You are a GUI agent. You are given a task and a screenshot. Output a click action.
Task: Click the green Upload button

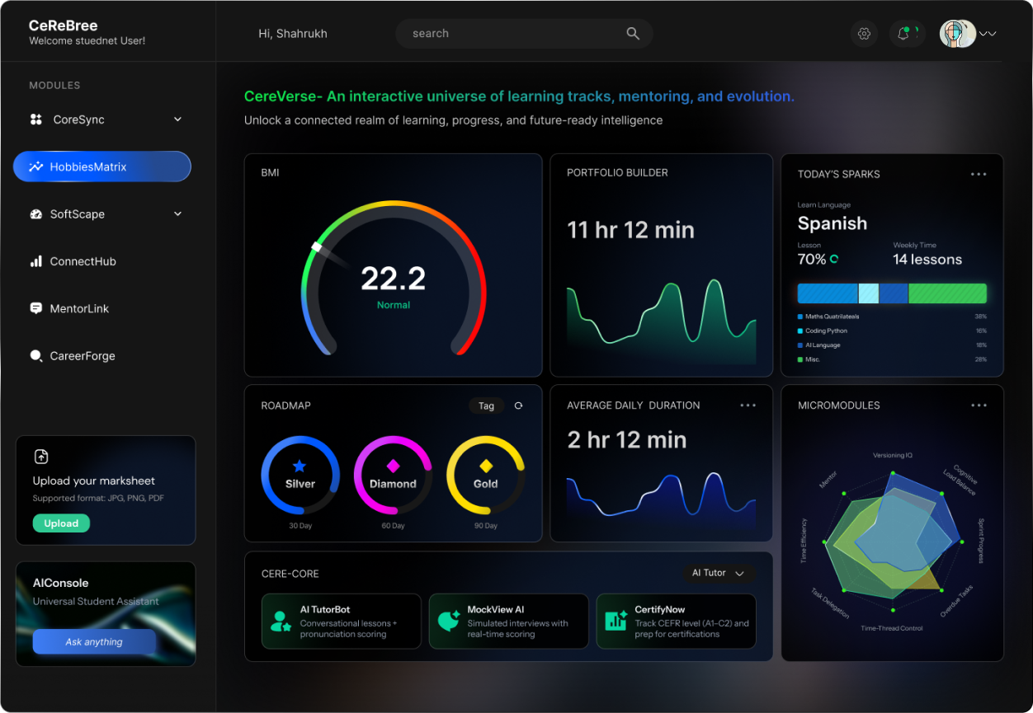pyautogui.click(x=61, y=523)
